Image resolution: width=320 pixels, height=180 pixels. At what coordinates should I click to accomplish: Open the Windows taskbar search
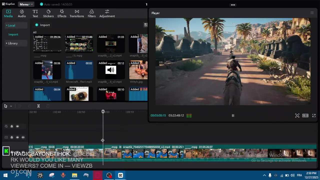[x=17, y=175]
